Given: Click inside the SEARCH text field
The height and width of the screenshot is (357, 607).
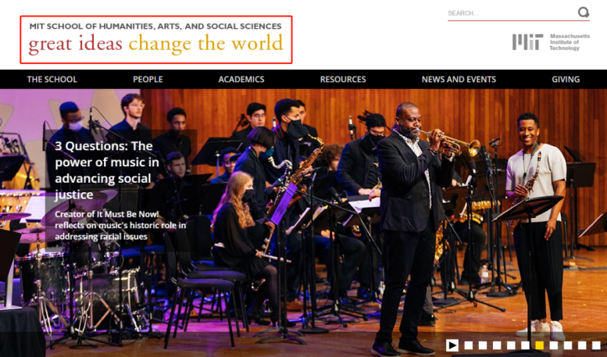Looking at the screenshot, I should pyautogui.click(x=512, y=13).
